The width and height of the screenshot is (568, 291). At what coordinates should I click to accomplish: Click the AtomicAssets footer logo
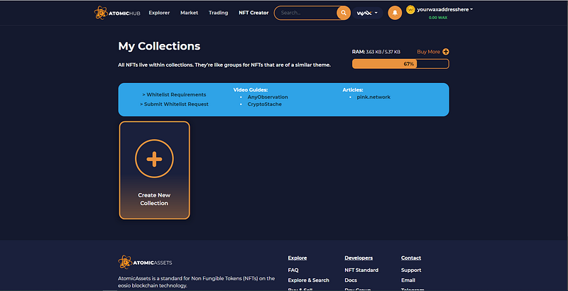pos(145,262)
